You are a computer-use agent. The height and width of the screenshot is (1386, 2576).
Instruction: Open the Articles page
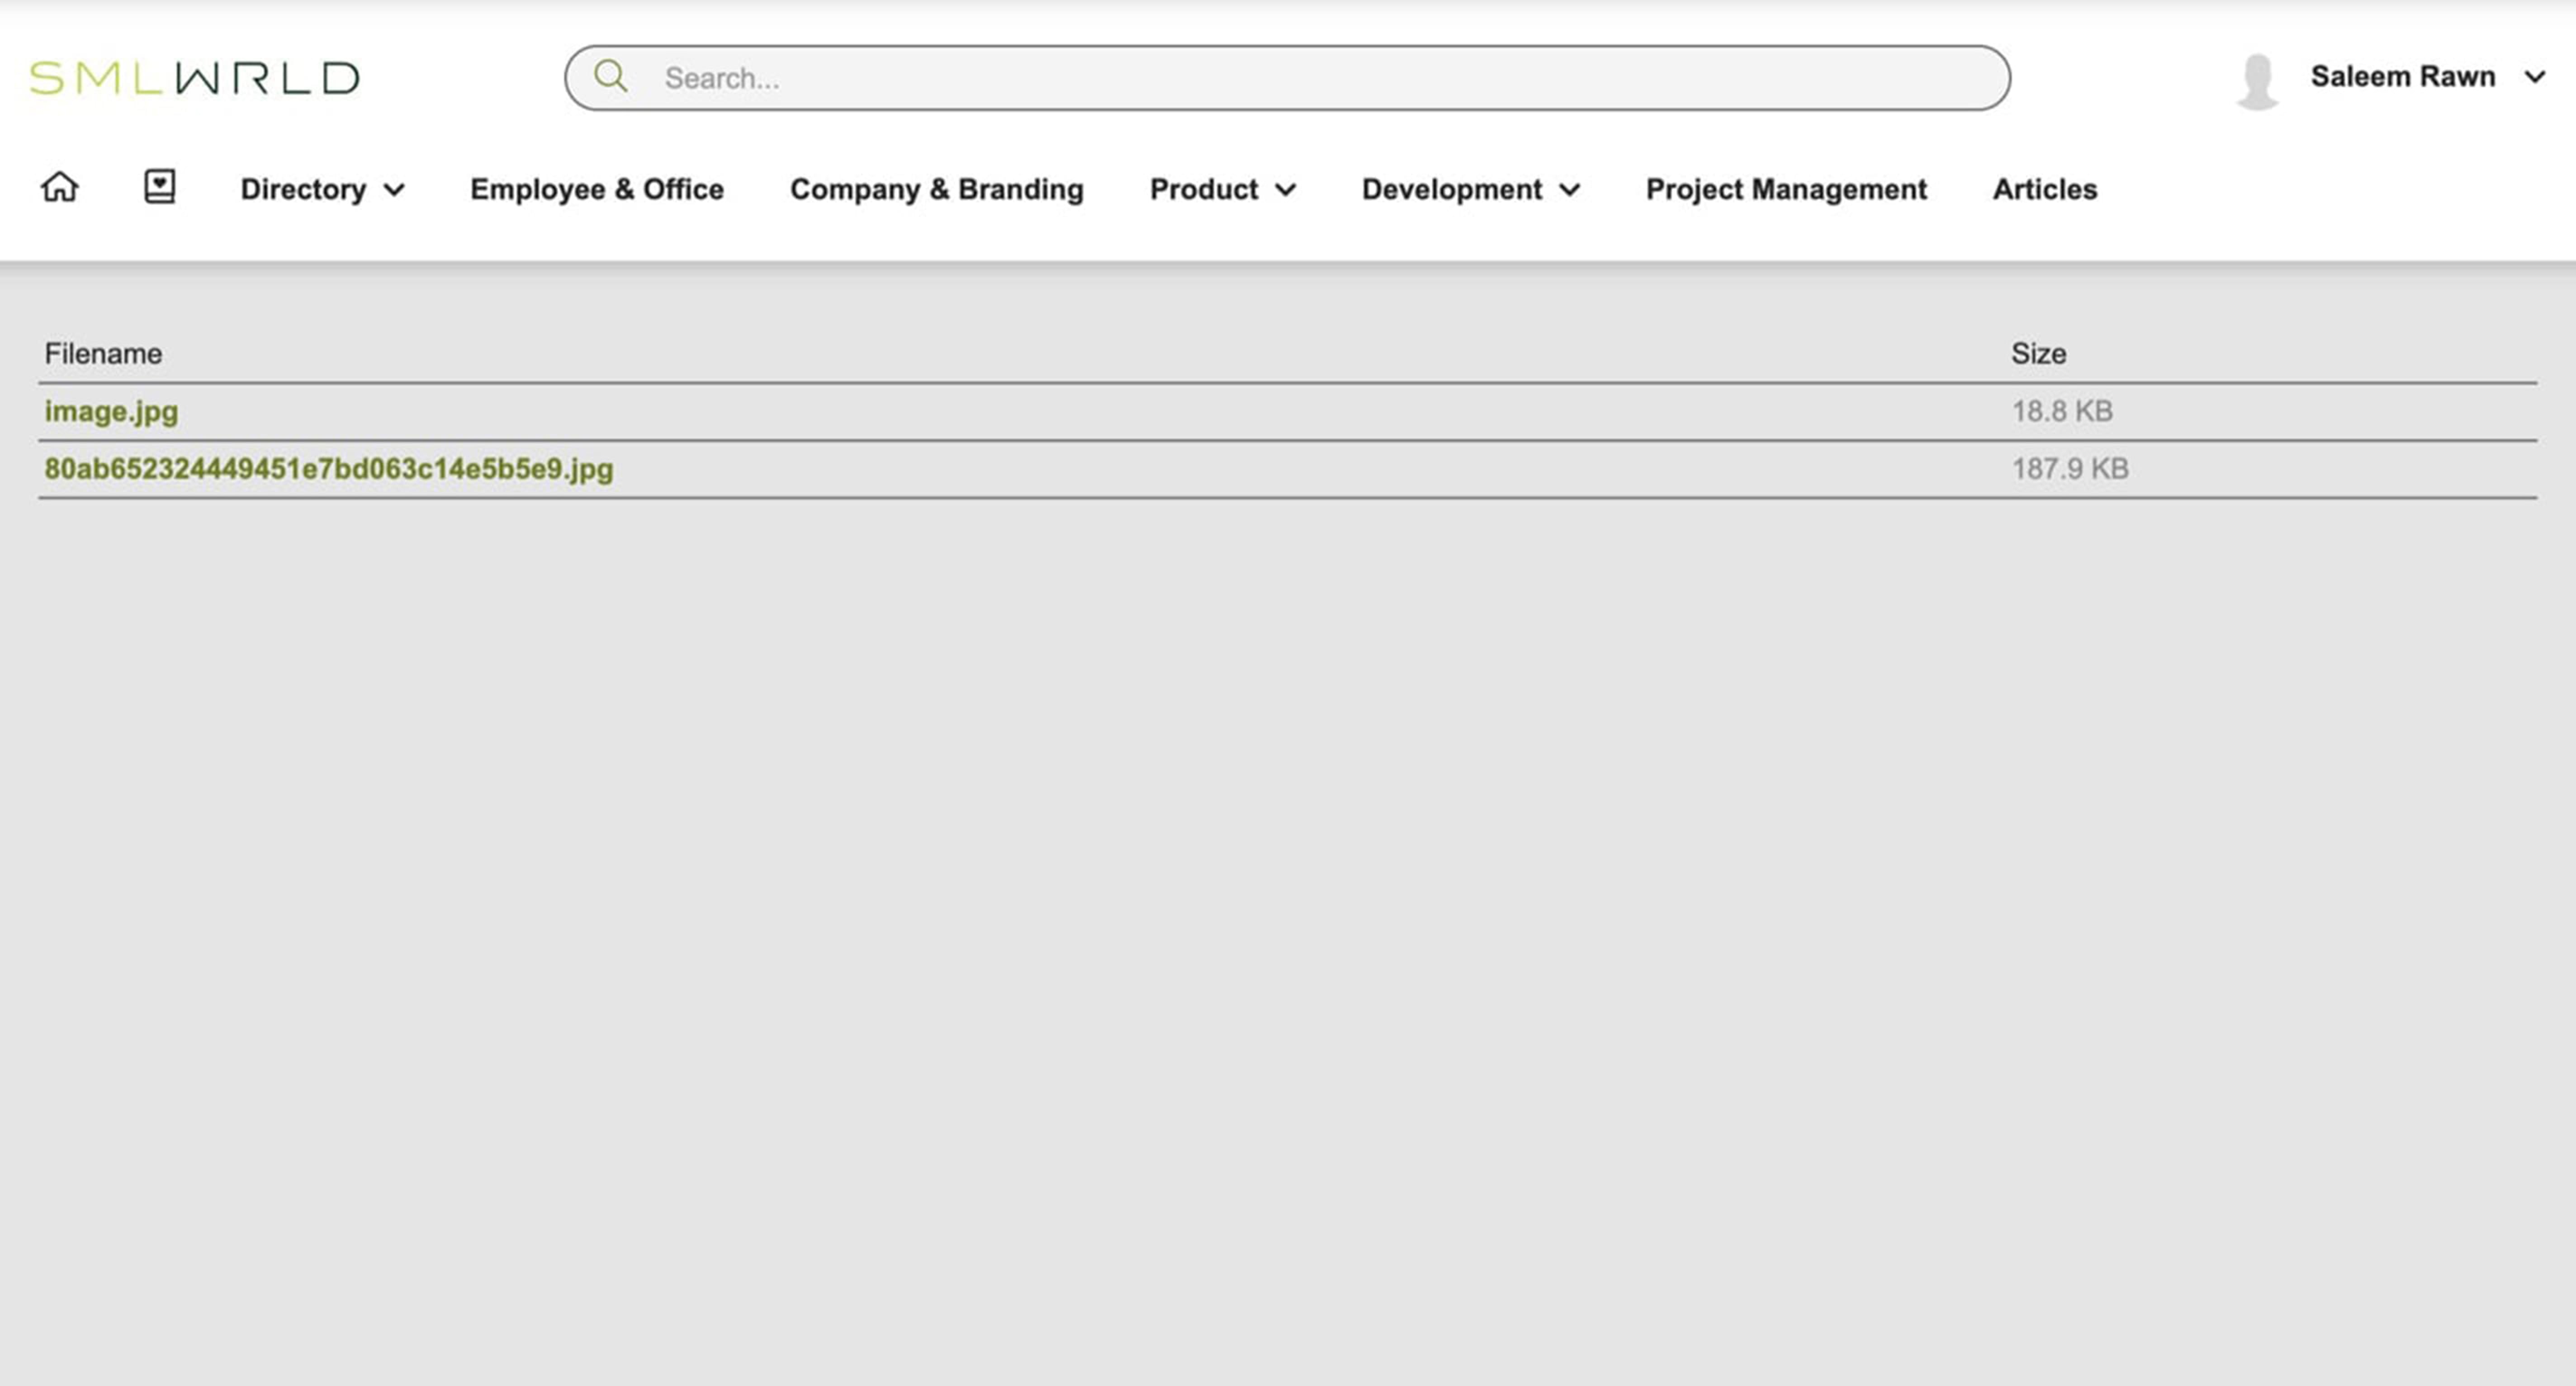(x=2044, y=189)
